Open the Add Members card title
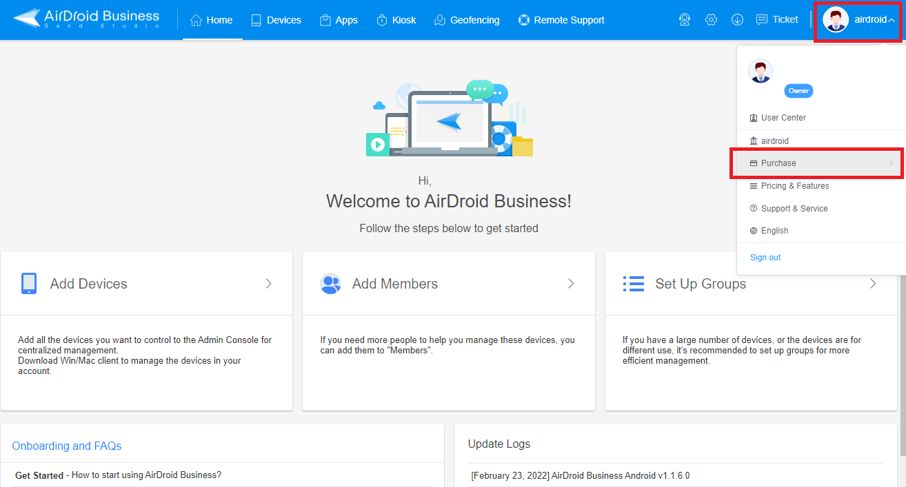 point(395,284)
